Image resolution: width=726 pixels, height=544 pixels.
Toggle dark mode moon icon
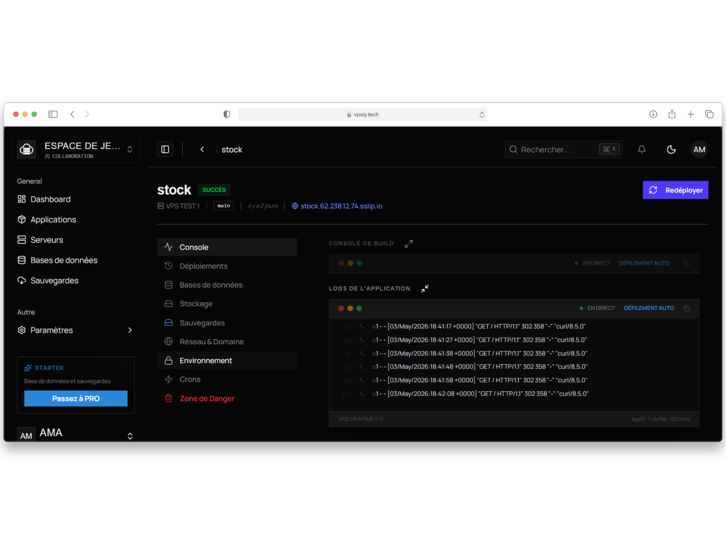pyautogui.click(x=671, y=149)
